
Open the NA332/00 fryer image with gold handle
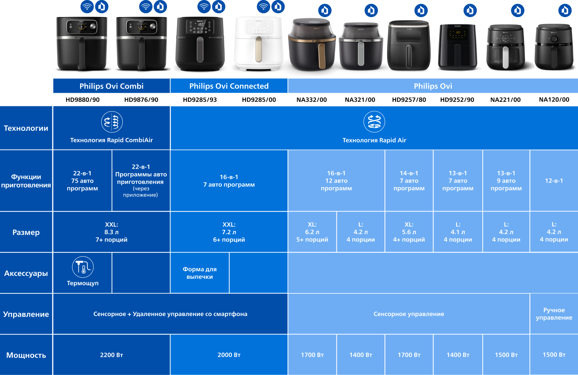(312, 44)
